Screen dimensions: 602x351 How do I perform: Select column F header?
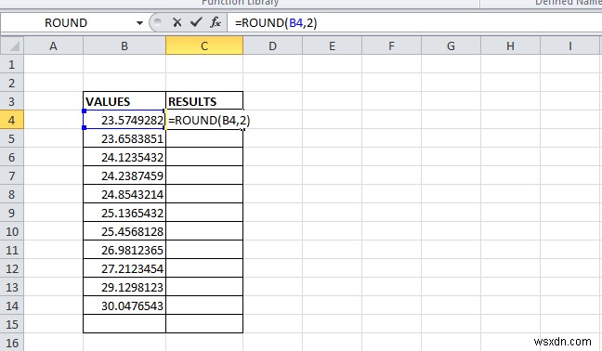pyautogui.click(x=391, y=46)
